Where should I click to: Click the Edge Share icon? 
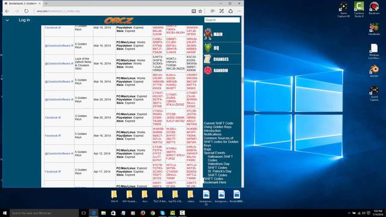coord(230,11)
